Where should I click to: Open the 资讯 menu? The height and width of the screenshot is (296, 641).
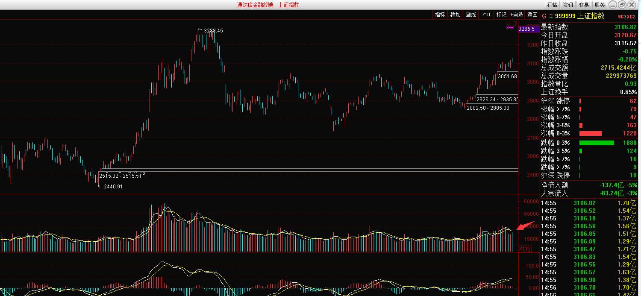coord(568,5)
